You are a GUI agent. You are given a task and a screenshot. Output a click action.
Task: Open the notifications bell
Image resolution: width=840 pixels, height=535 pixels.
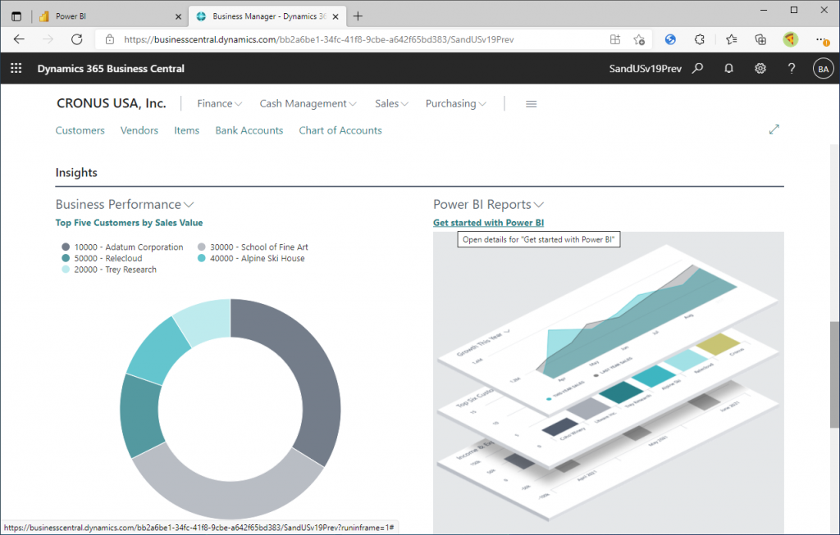point(728,69)
